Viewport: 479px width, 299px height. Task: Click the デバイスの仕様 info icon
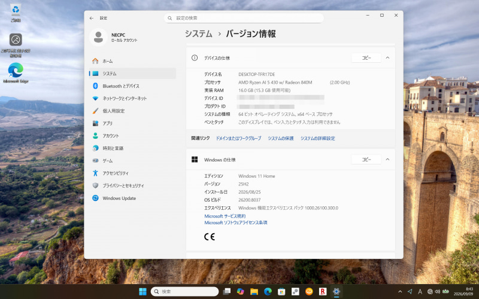195,57
